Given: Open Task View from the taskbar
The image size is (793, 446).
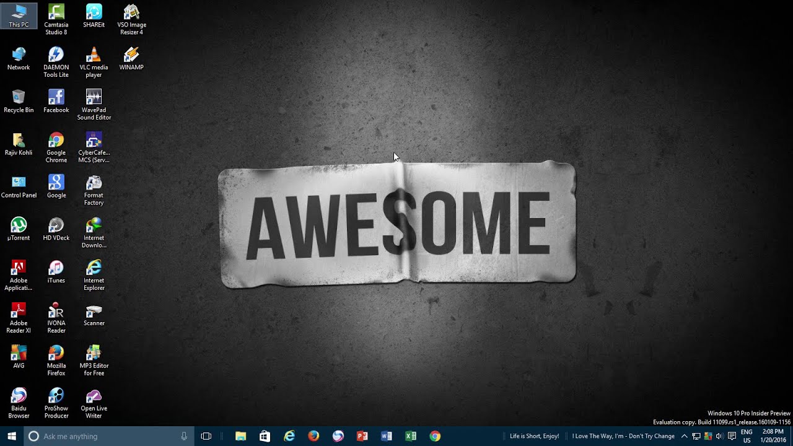Looking at the screenshot, I should [x=206, y=436].
